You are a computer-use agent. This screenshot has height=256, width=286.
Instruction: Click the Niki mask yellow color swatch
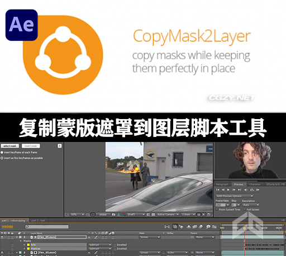tap(28, 245)
